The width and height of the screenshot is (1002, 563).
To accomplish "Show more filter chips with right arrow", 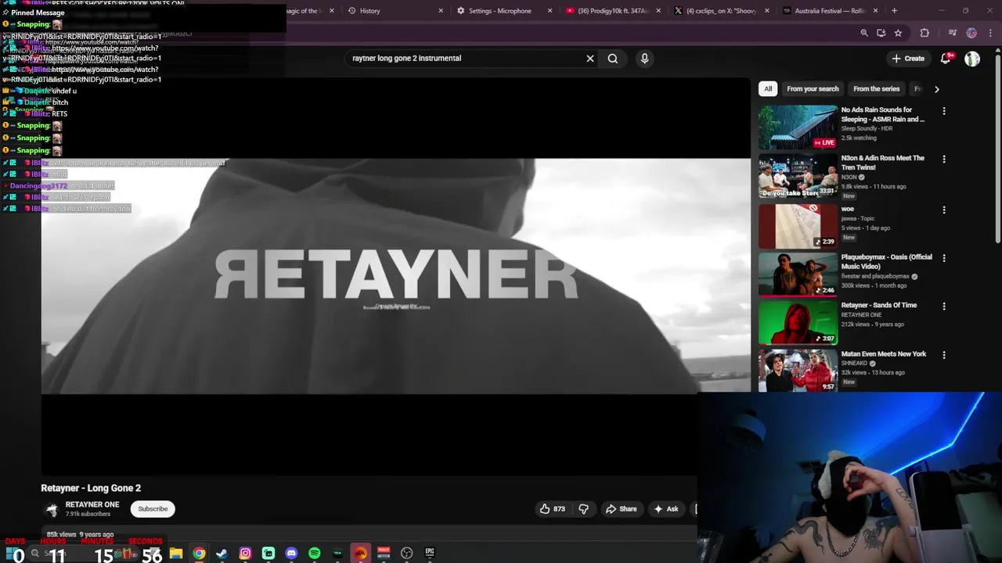I will [936, 89].
